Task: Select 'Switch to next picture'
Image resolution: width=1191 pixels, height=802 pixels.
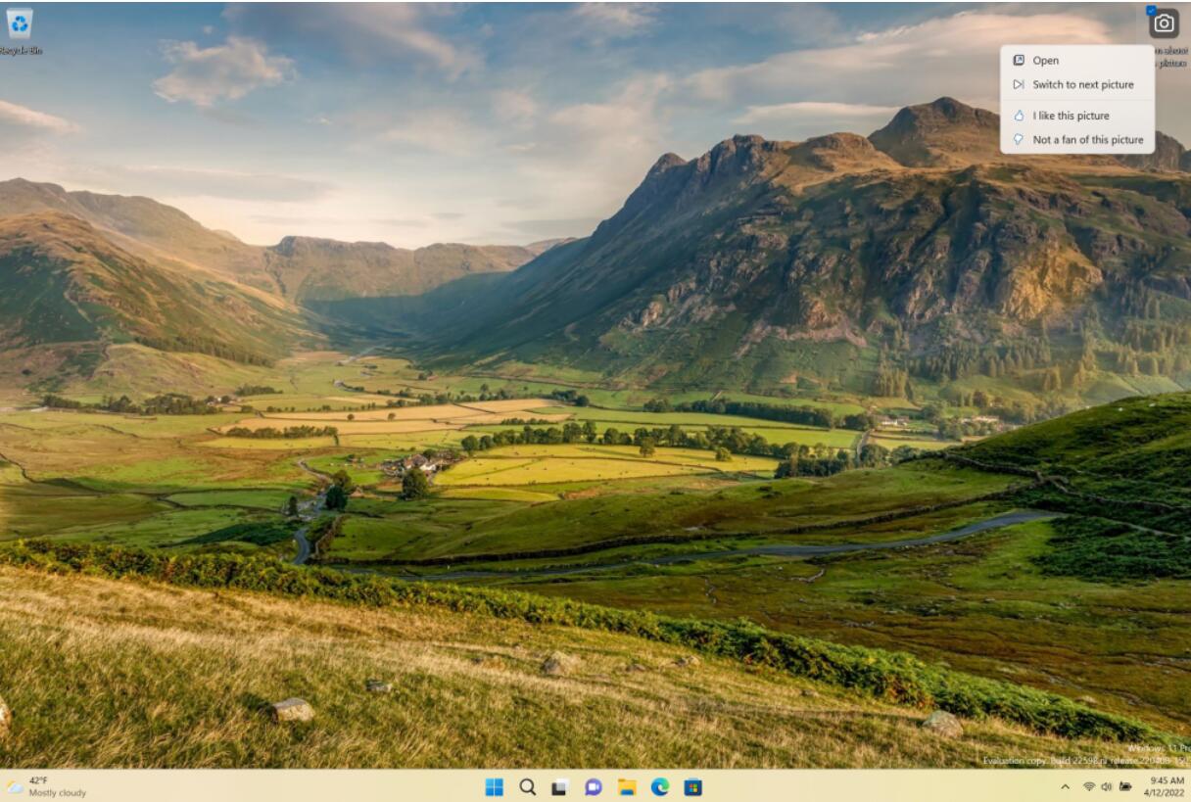Action: click(x=1082, y=84)
